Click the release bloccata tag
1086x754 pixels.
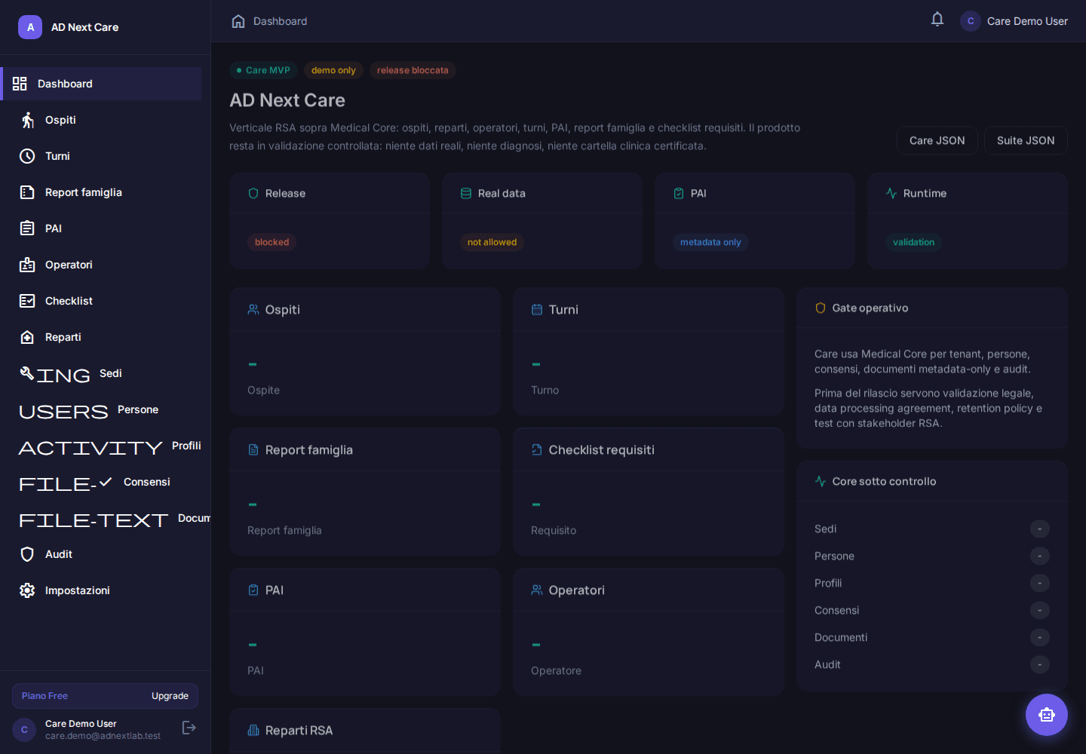tap(413, 70)
